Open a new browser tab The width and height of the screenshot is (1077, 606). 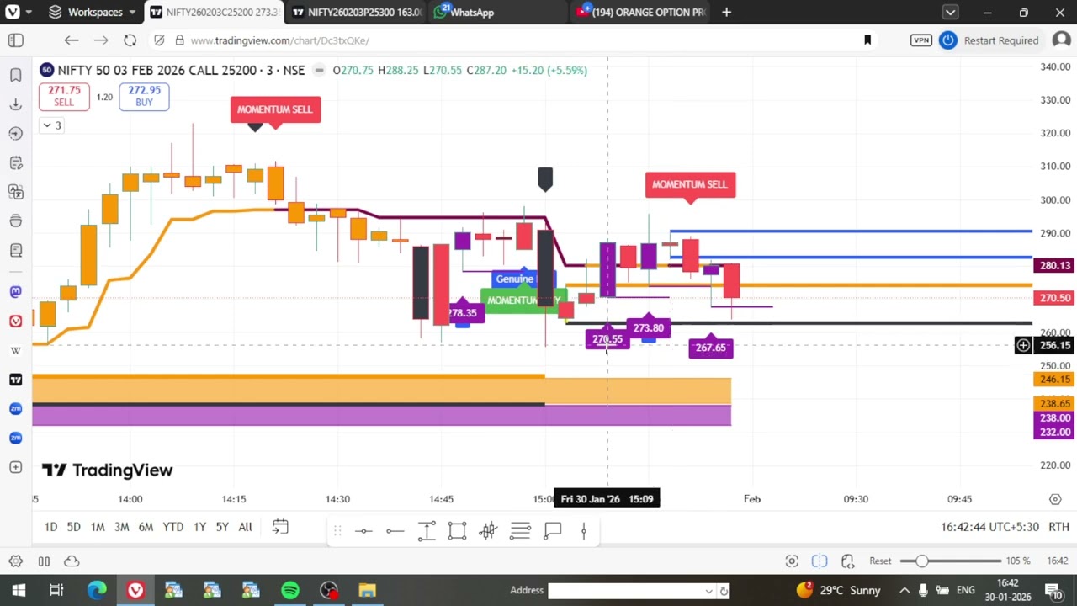coord(726,12)
